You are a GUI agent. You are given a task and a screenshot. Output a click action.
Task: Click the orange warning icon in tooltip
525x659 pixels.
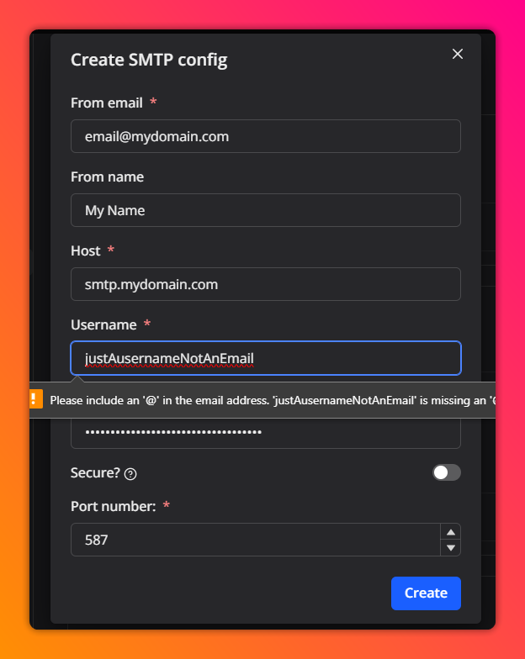pyautogui.click(x=35, y=398)
